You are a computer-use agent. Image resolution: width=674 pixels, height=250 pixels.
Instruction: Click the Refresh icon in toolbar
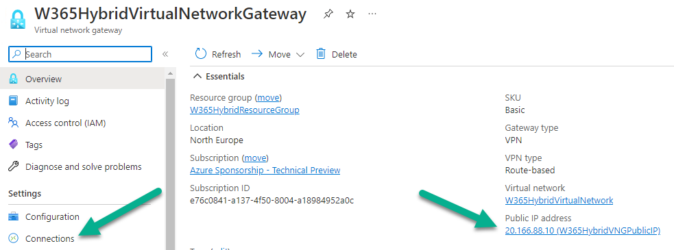click(x=201, y=53)
